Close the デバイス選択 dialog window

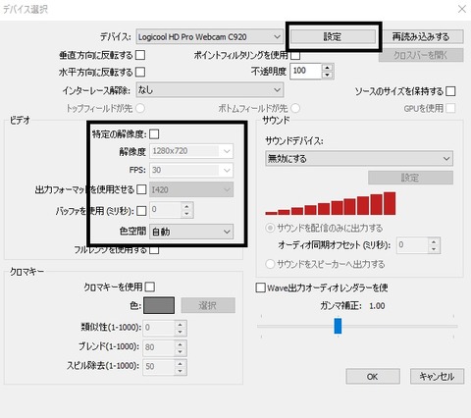pyautogui.click(x=462, y=9)
